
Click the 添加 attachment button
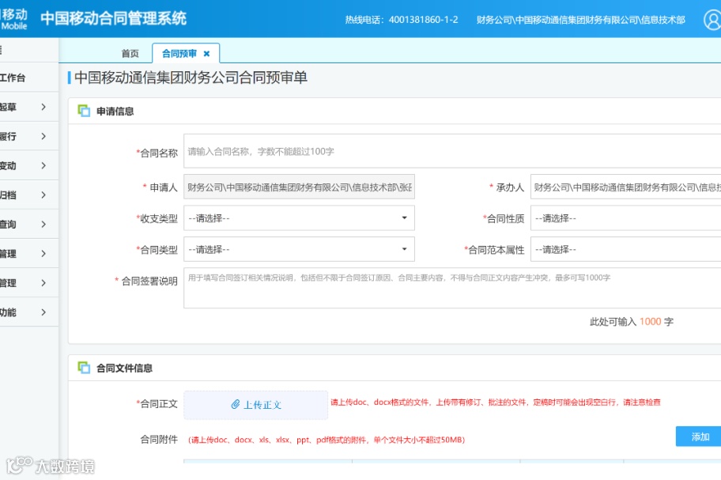699,437
